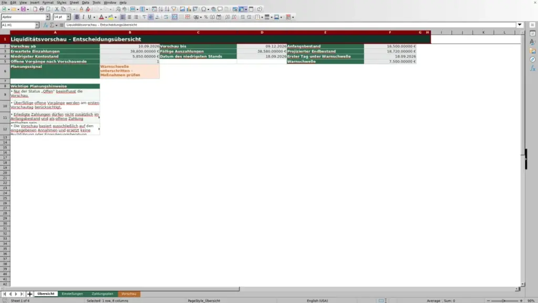538x303 pixels.
Task: Click into the formula input line
Action: tap(290, 25)
